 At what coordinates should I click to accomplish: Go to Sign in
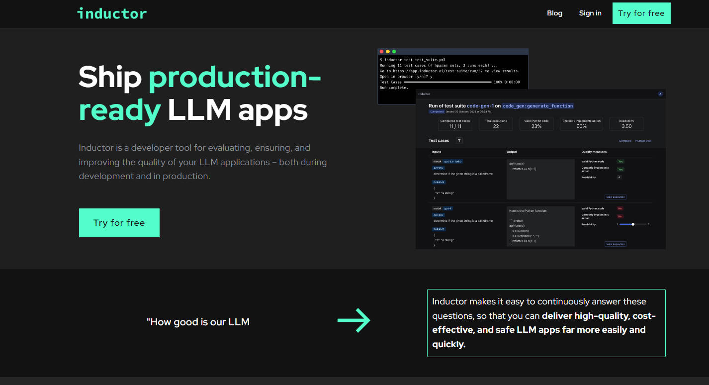pyautogui.click(x=590, y=13)
